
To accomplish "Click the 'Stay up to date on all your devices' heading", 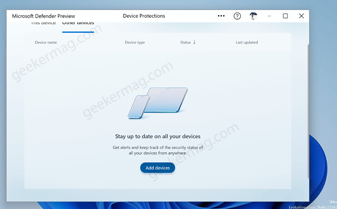I will [x=158, y=137].
